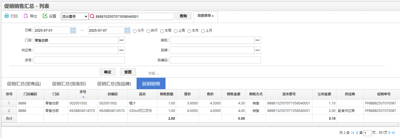400x138 pixels.
Task: Click the 售价 cell showing 4.0000
Action: click(210, 111)
